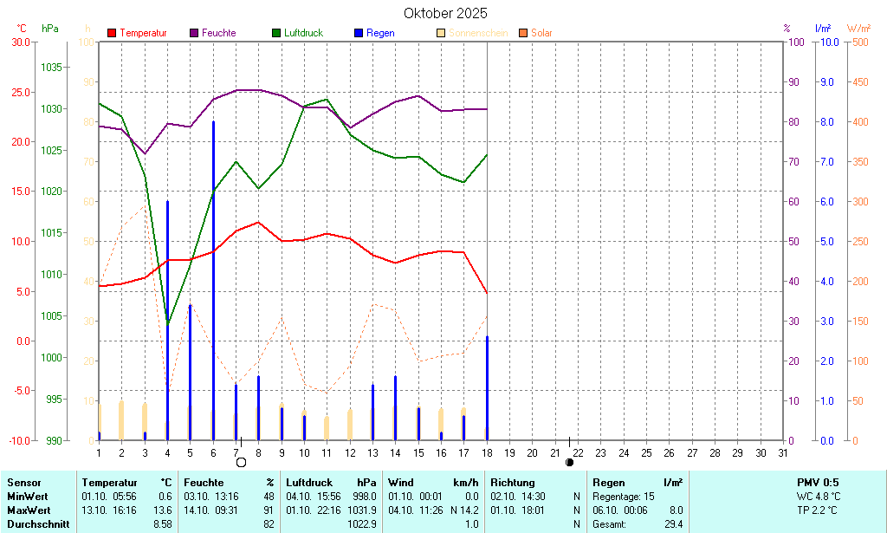Click the Regentage: 15 entry

[x=623, y=496]
